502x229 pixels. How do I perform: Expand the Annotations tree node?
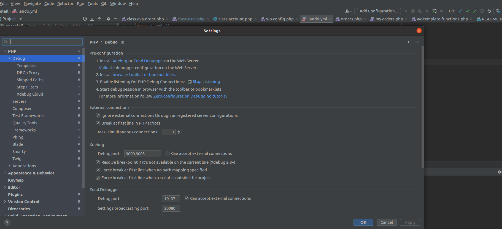(x=10, y=166)
